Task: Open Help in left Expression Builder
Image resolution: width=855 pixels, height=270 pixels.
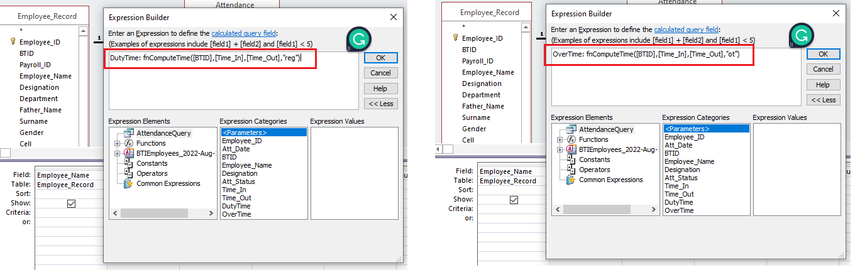Action: (x=380, y=89)
